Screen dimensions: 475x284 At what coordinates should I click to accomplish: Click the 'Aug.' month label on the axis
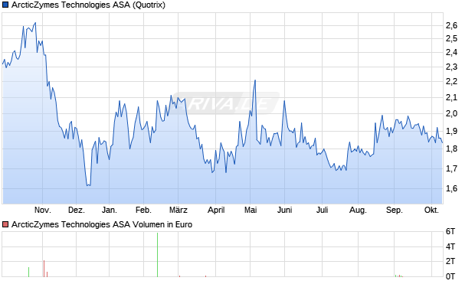click(358, 210)
